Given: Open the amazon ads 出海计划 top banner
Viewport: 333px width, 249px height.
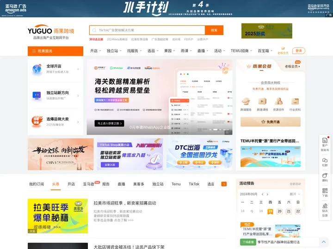Looking at the screenshot, I should click(x=166, y=8).
